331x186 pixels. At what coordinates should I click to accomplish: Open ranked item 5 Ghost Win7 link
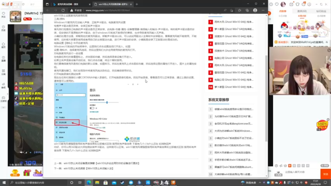(x=234, y=50)
